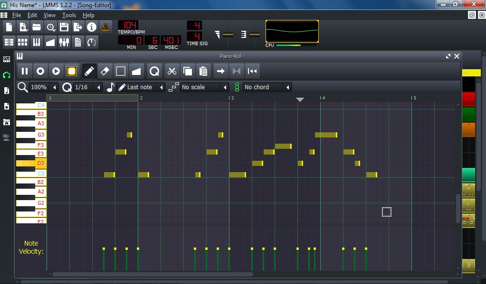Export the current project
Image resolution: width=486 pixels, height=284 pixels.
coord(78,27)
